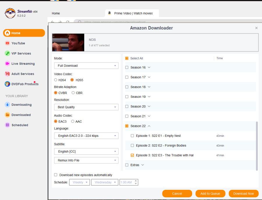The width and height of the screenshot is (262, 200).
Task: Open the English [CC] subtitle dropdown
Action: [86, 151]
